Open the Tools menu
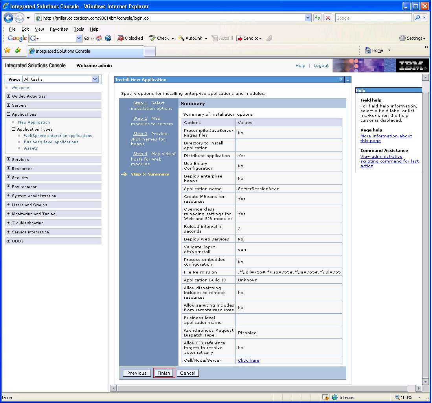 [x=79, y=29]
